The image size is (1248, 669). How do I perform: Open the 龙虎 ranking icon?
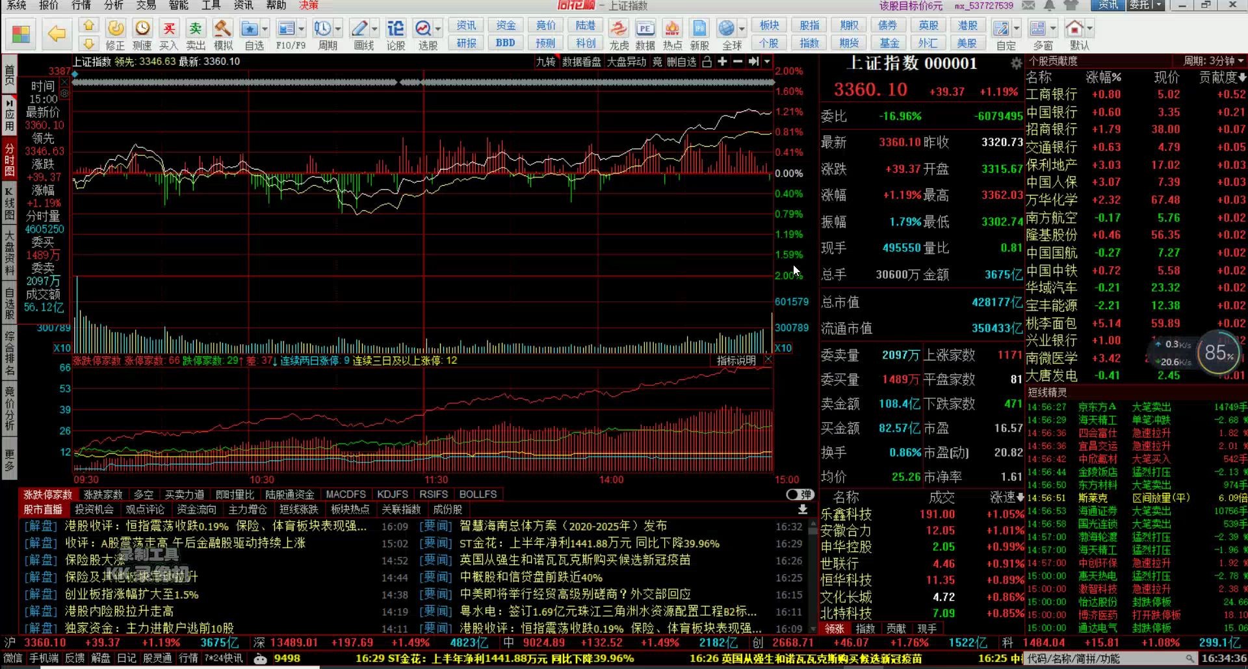tap(619, 34)
